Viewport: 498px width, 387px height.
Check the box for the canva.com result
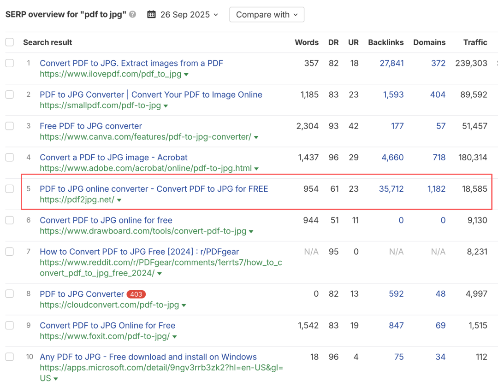(x=10, y=126)
